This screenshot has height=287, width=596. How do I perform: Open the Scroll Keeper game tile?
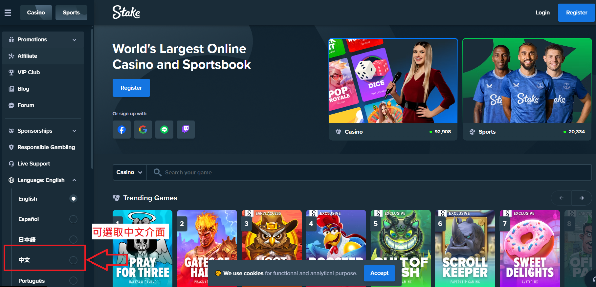(x=465, y=249)
